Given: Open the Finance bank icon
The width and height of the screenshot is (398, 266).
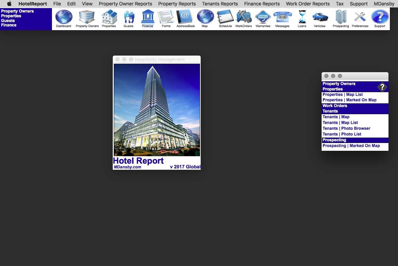Looking at the screenshot, I should click(x=148, y=17).
